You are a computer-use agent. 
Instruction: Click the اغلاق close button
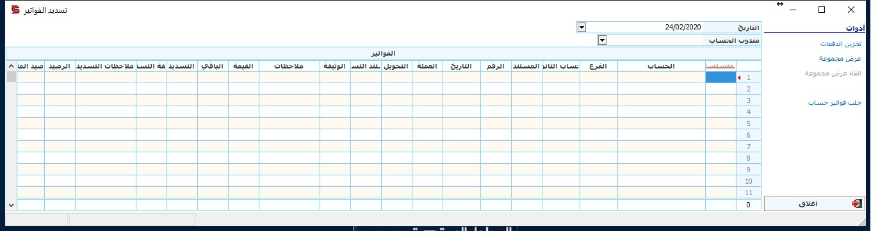point(814,203)
